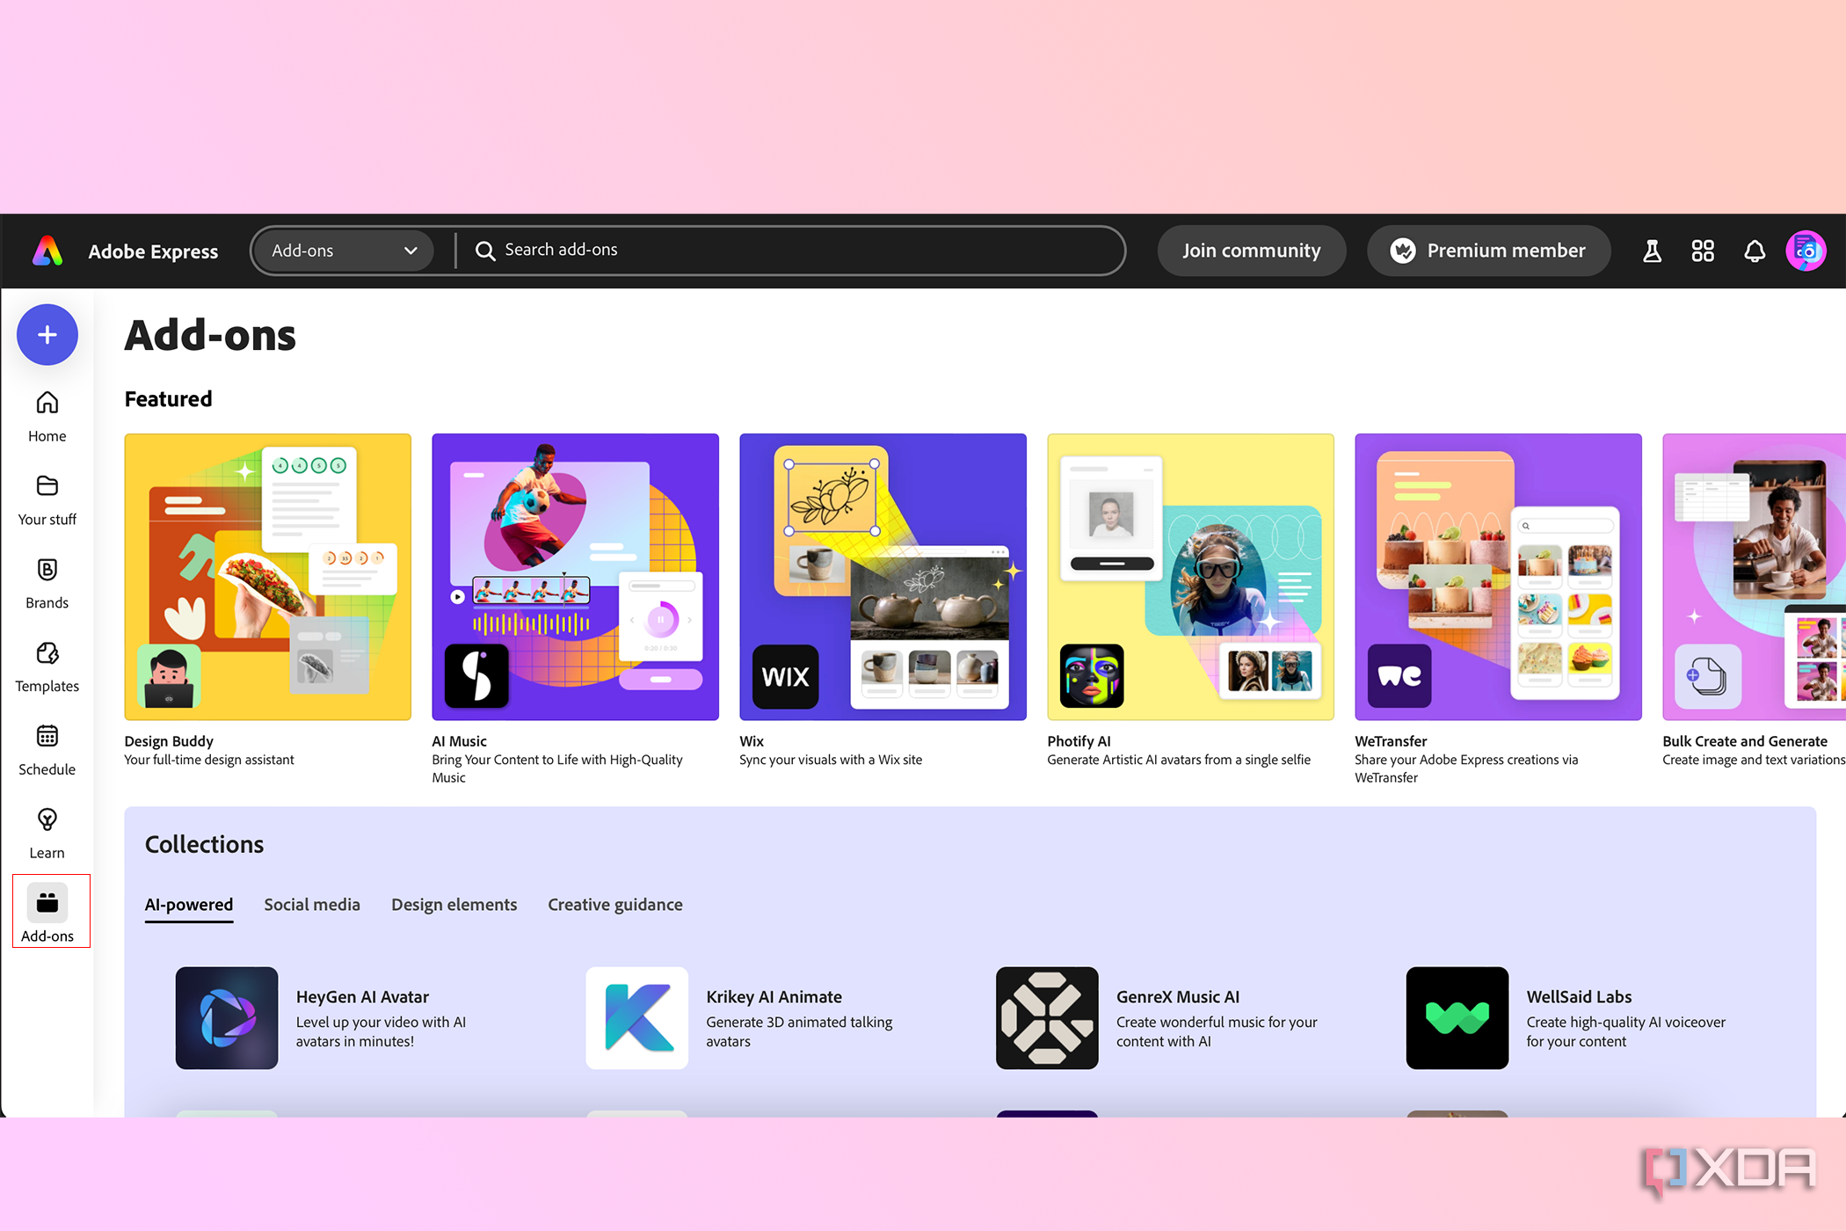Click the Premium member button

tap(1489, 251)
